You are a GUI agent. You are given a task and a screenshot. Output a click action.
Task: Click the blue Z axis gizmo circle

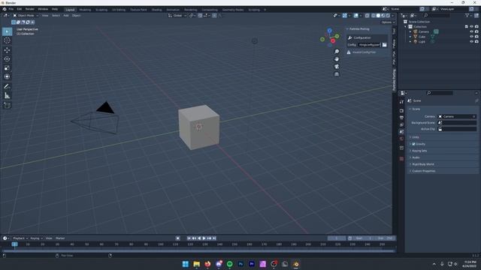[329, 31]
